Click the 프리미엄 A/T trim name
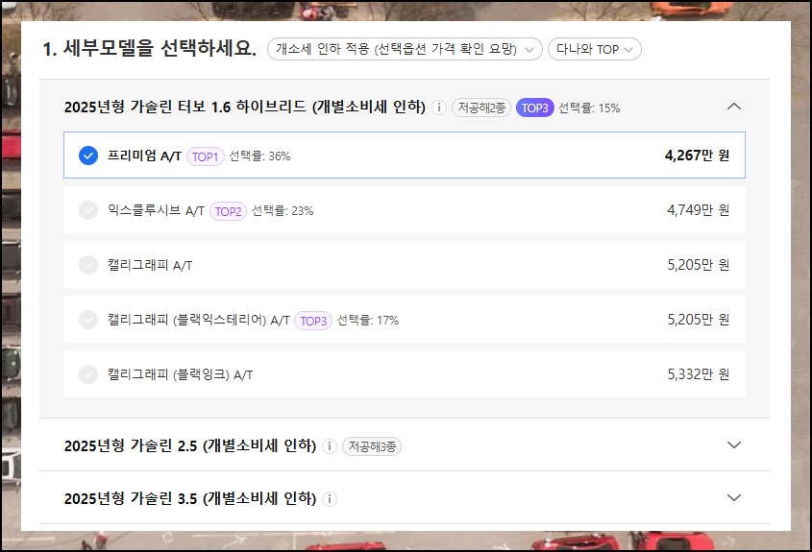 point(144,156)
